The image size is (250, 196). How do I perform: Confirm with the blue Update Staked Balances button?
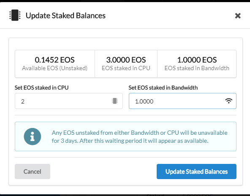[x=196, y=171]
